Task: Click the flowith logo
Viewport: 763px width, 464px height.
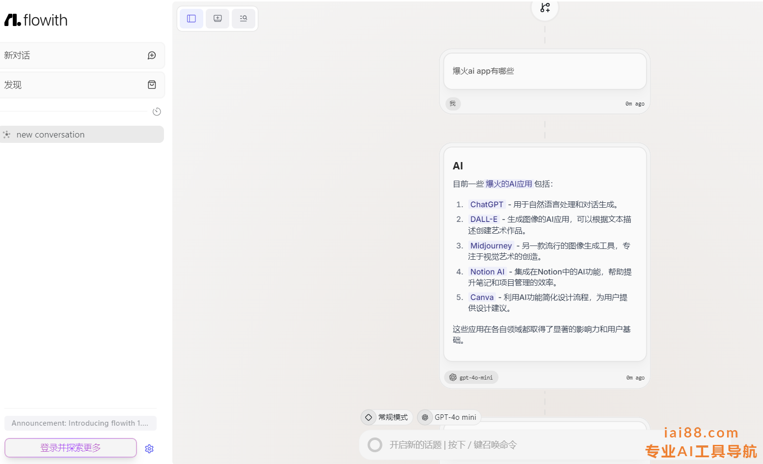Action: 36,20
